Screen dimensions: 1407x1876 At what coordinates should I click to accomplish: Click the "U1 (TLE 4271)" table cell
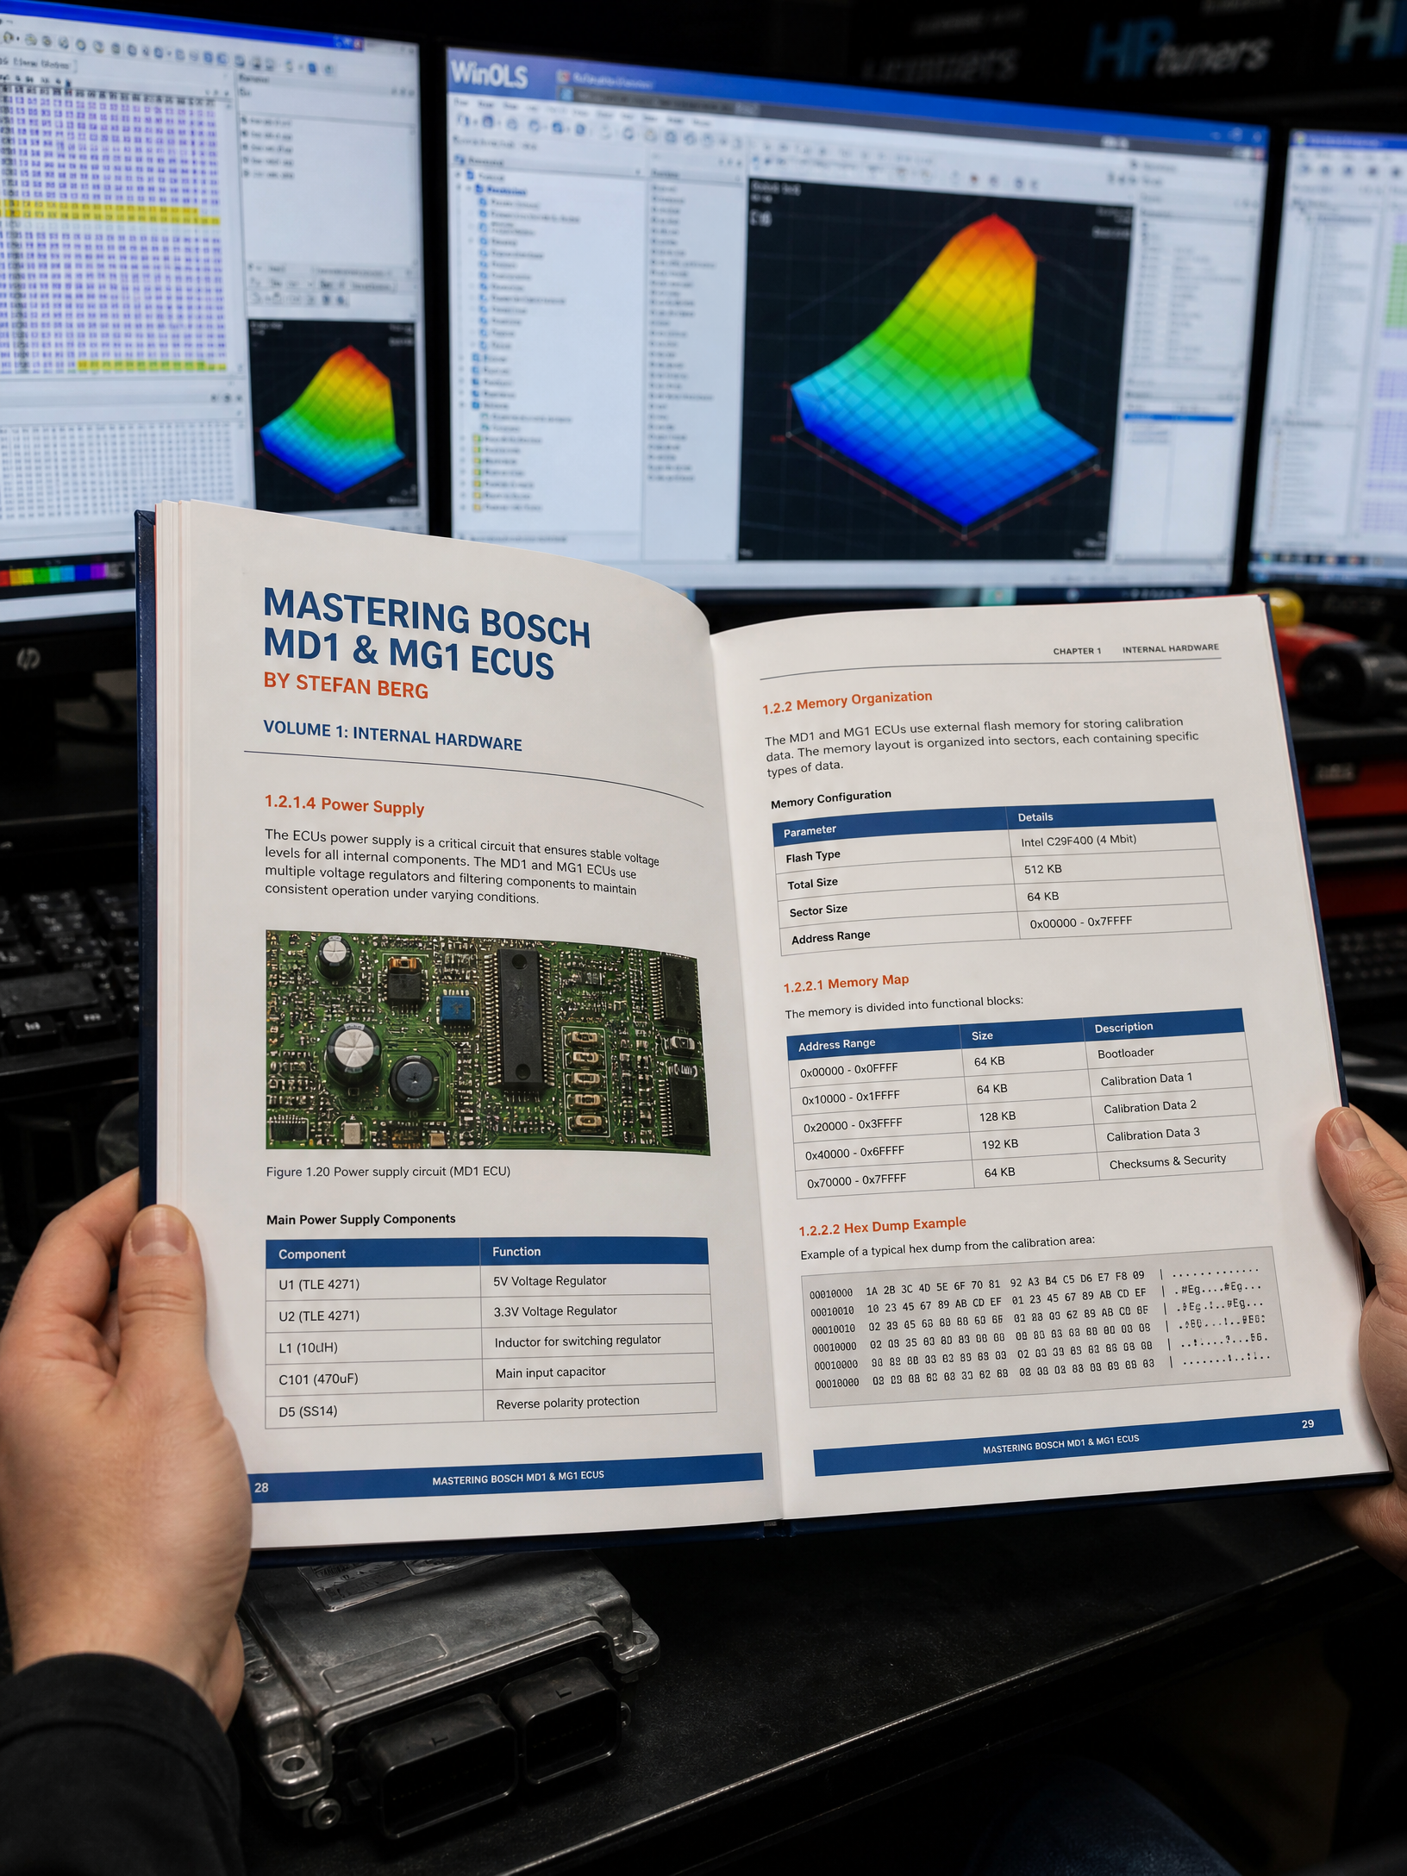click(373, 1284)
